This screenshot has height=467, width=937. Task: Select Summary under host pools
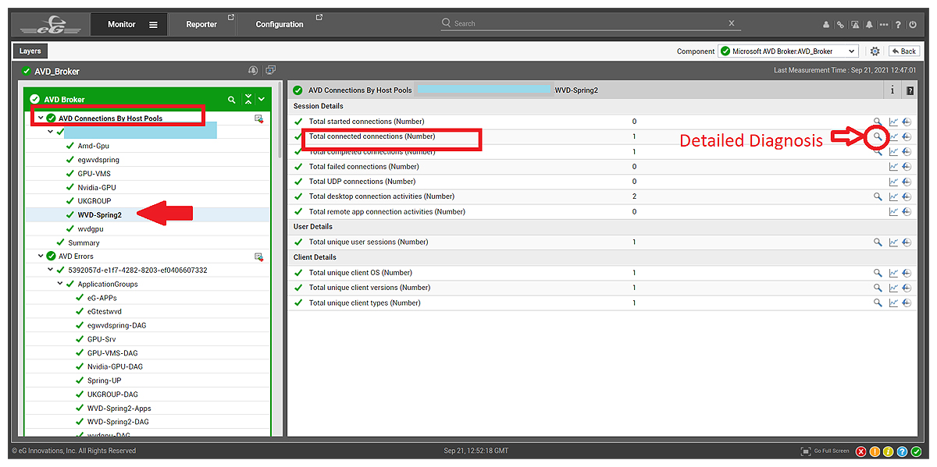[84, 242]
